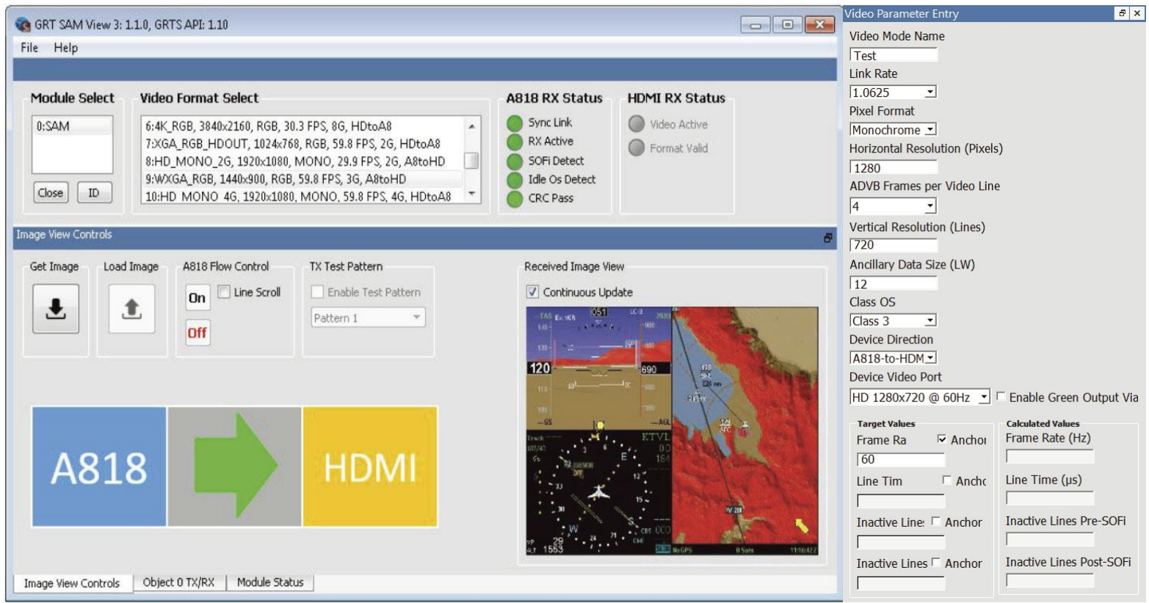The height and width of the screenshot is (603, 1149).
Task: Click scroll down arrow in Video Format list
Action: coord(472,194)
